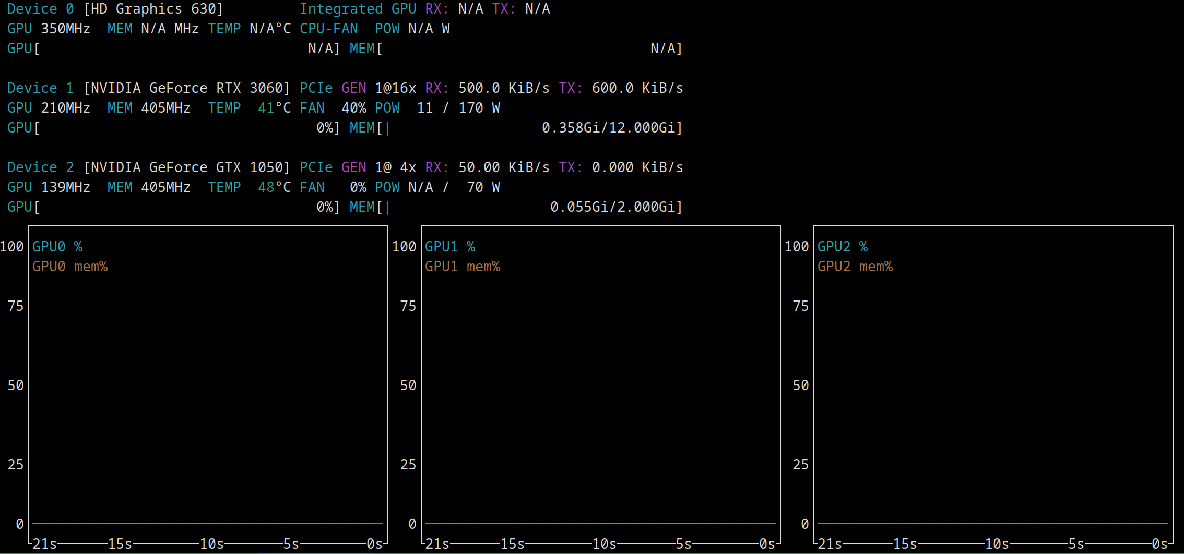Click the 'GPU1 mem%' chart legend
The image size is (1184, 554).
[463, 267]
